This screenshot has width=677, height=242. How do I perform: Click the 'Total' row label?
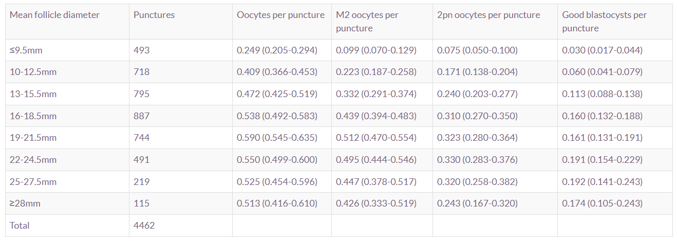click(x=20, y=226)
